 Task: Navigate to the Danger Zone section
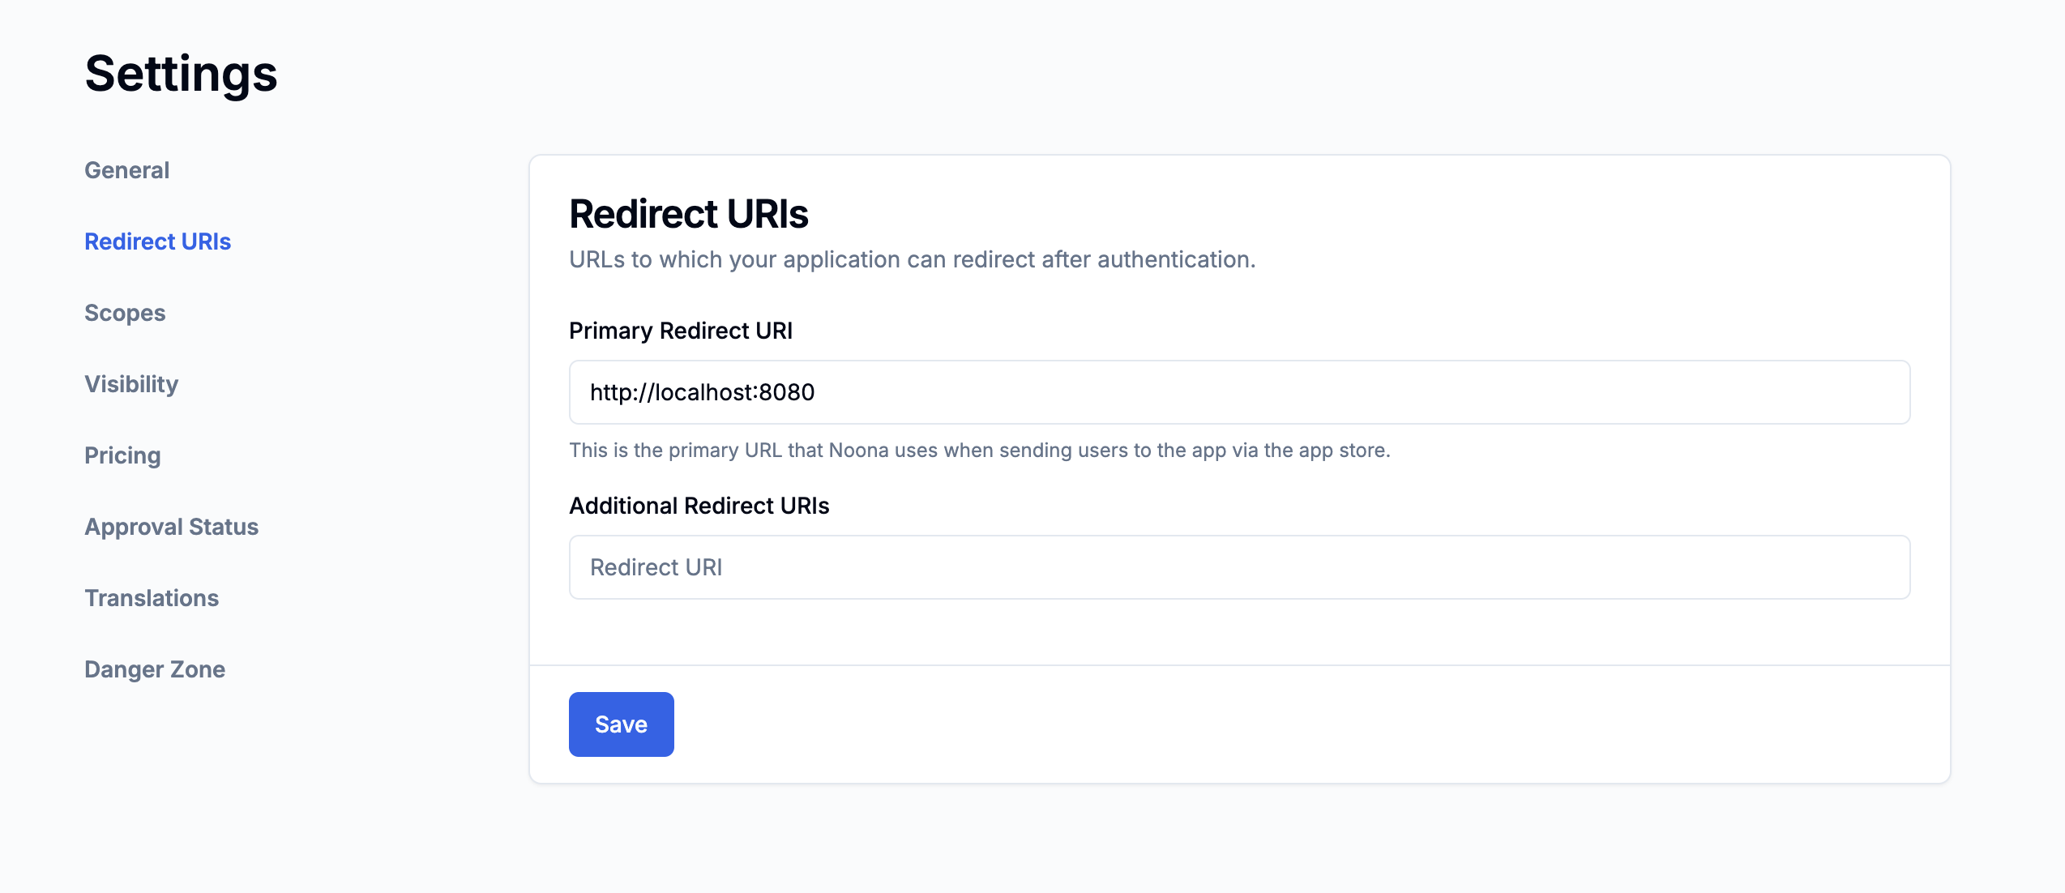[155, 669]
